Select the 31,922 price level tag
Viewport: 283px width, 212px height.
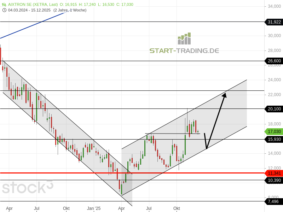(273, 22)
